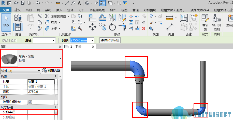Activate the Copy tool with two circles
This screenshot has width=233, height=120.
103,27
